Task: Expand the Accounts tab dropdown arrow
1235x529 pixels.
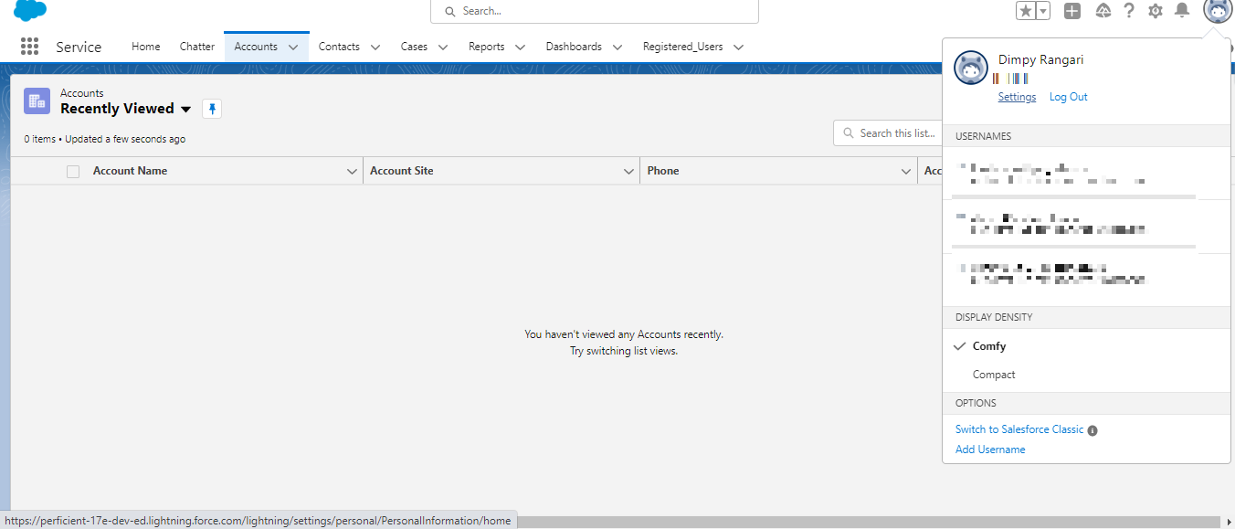Action: point(293,47)
